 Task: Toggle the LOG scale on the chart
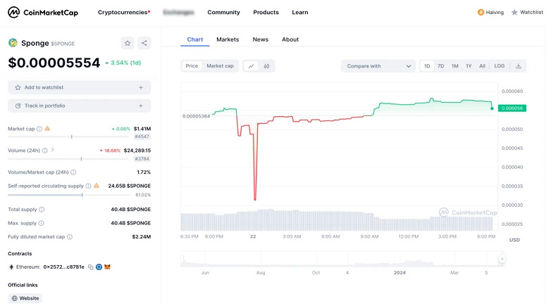[499, 66]
